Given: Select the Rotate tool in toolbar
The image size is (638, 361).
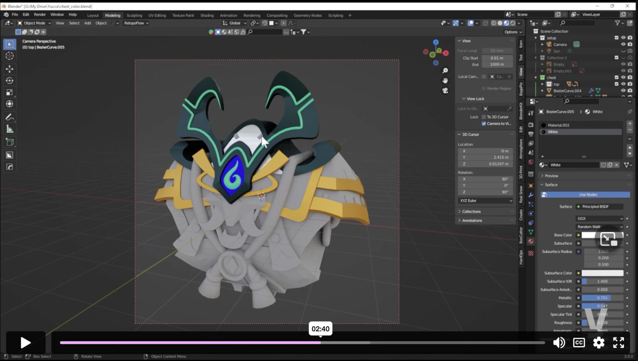Looking at the screenshot, I should click(x=10, y=81).
